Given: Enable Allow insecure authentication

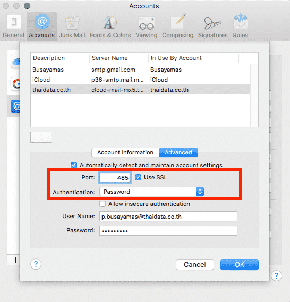Looking at the screenshot, I should point(103,204).
